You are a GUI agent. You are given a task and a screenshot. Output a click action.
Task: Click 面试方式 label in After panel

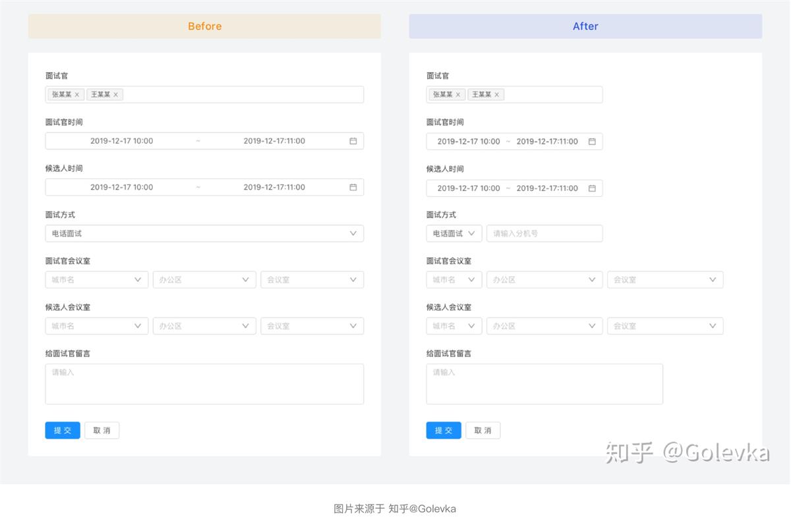pyautogui.click(x=441, y=215)
